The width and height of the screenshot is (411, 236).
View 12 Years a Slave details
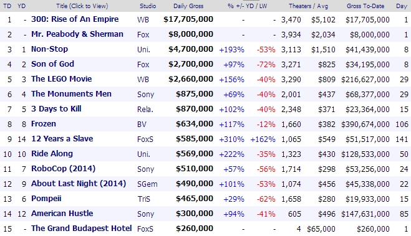coord(62,138)
